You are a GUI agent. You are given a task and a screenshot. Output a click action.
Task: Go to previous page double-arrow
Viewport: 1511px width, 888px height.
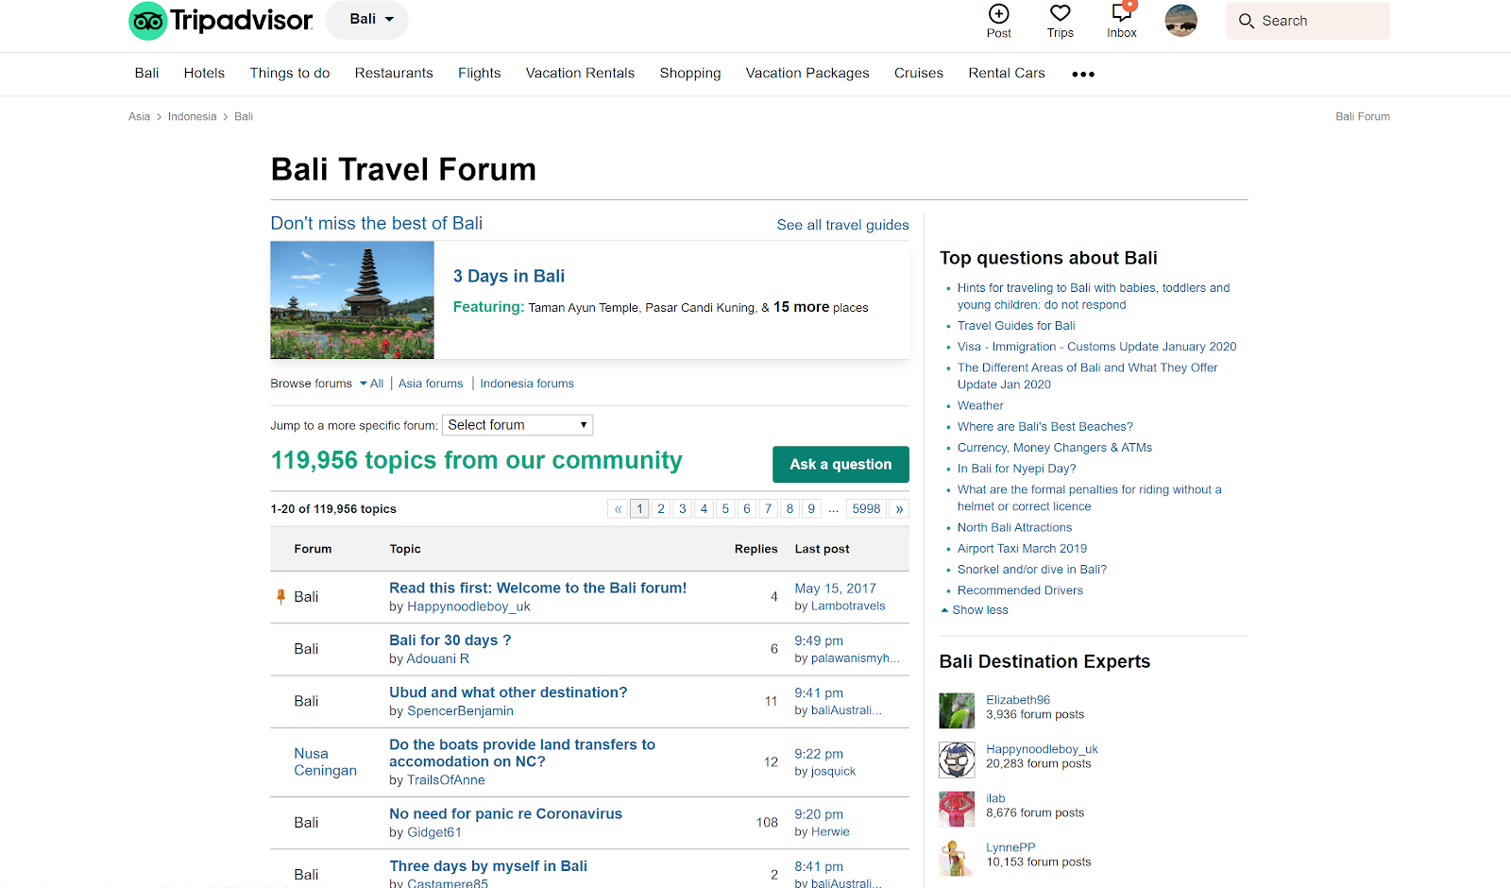click(x=618, y=508)
